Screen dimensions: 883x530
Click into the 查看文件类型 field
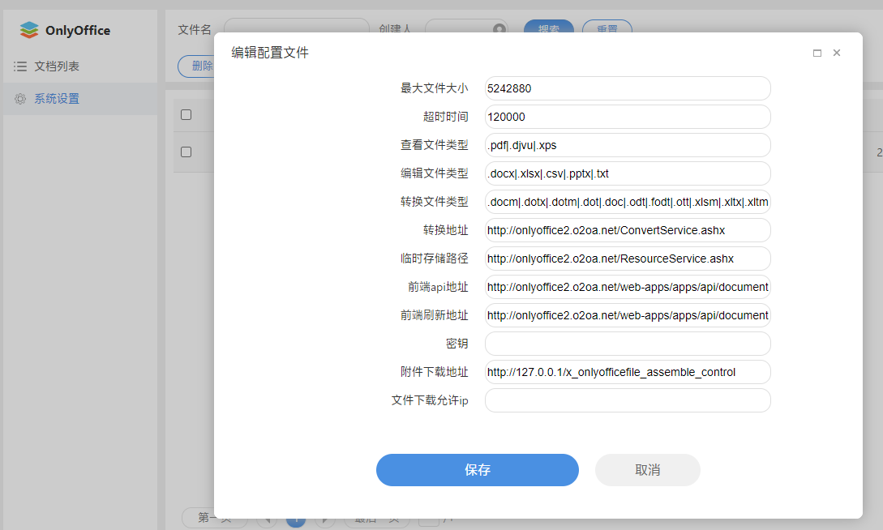coord(627,145)
